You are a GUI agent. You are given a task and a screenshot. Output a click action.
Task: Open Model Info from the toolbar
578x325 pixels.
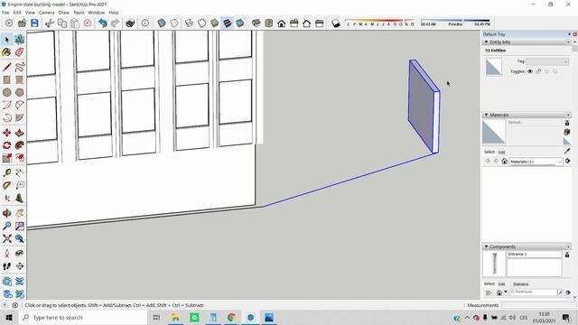pyautogui.click(x=145, y=23)
